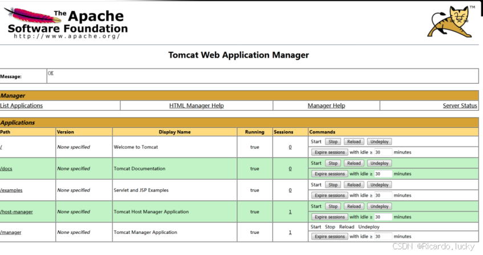Click 'Welcome to Tomcat' display name
Screen dimensions: 483x255
(x=136, y=147)
